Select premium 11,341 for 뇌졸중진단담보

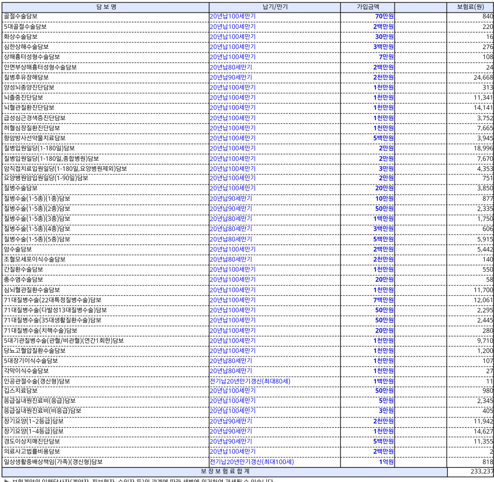[x=483, y=97]
